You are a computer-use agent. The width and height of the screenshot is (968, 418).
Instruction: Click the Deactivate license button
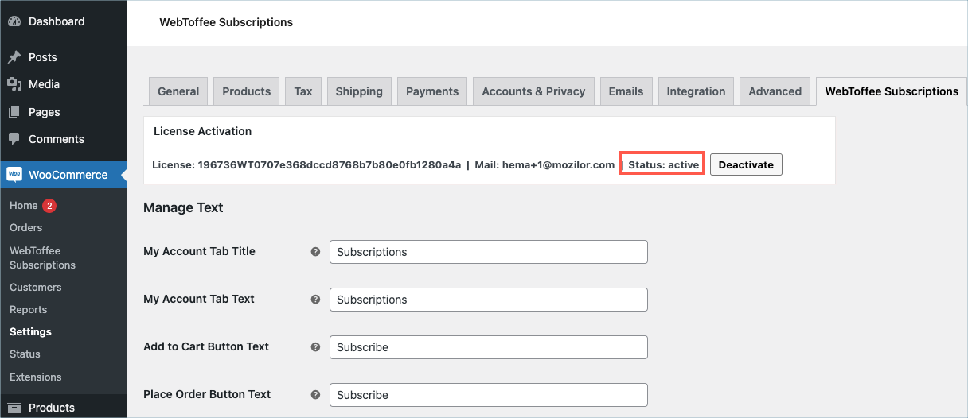(x=746, y=164)
